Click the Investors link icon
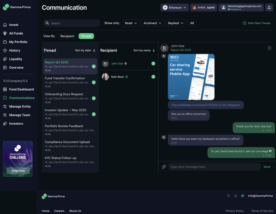The height and width of the screenshot is (214, 276). click(x=5, y=124)
